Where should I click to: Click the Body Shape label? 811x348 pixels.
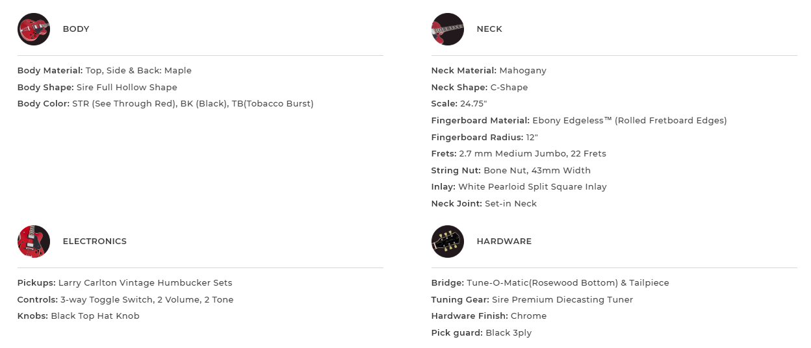click(45, 88)
